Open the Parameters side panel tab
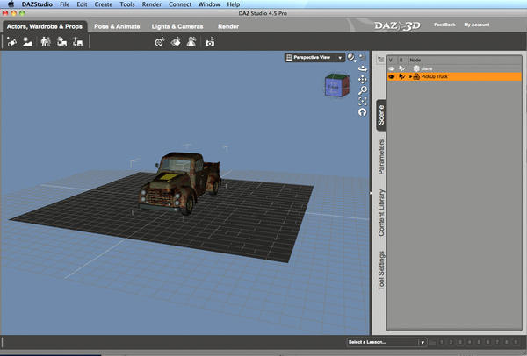The width and height of the screenshot is (527, 356). 381,157
